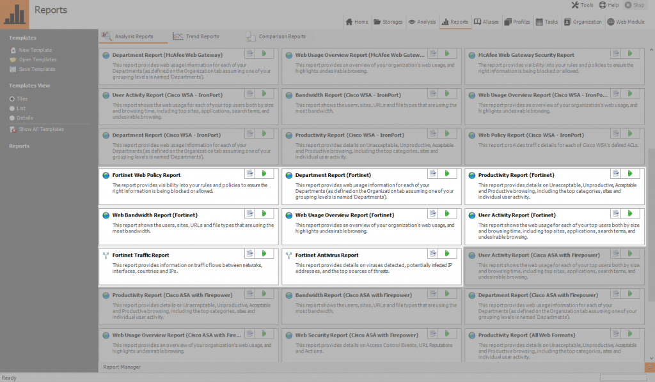Switch to Analysis Reports tab

click(x=134, y=36)
